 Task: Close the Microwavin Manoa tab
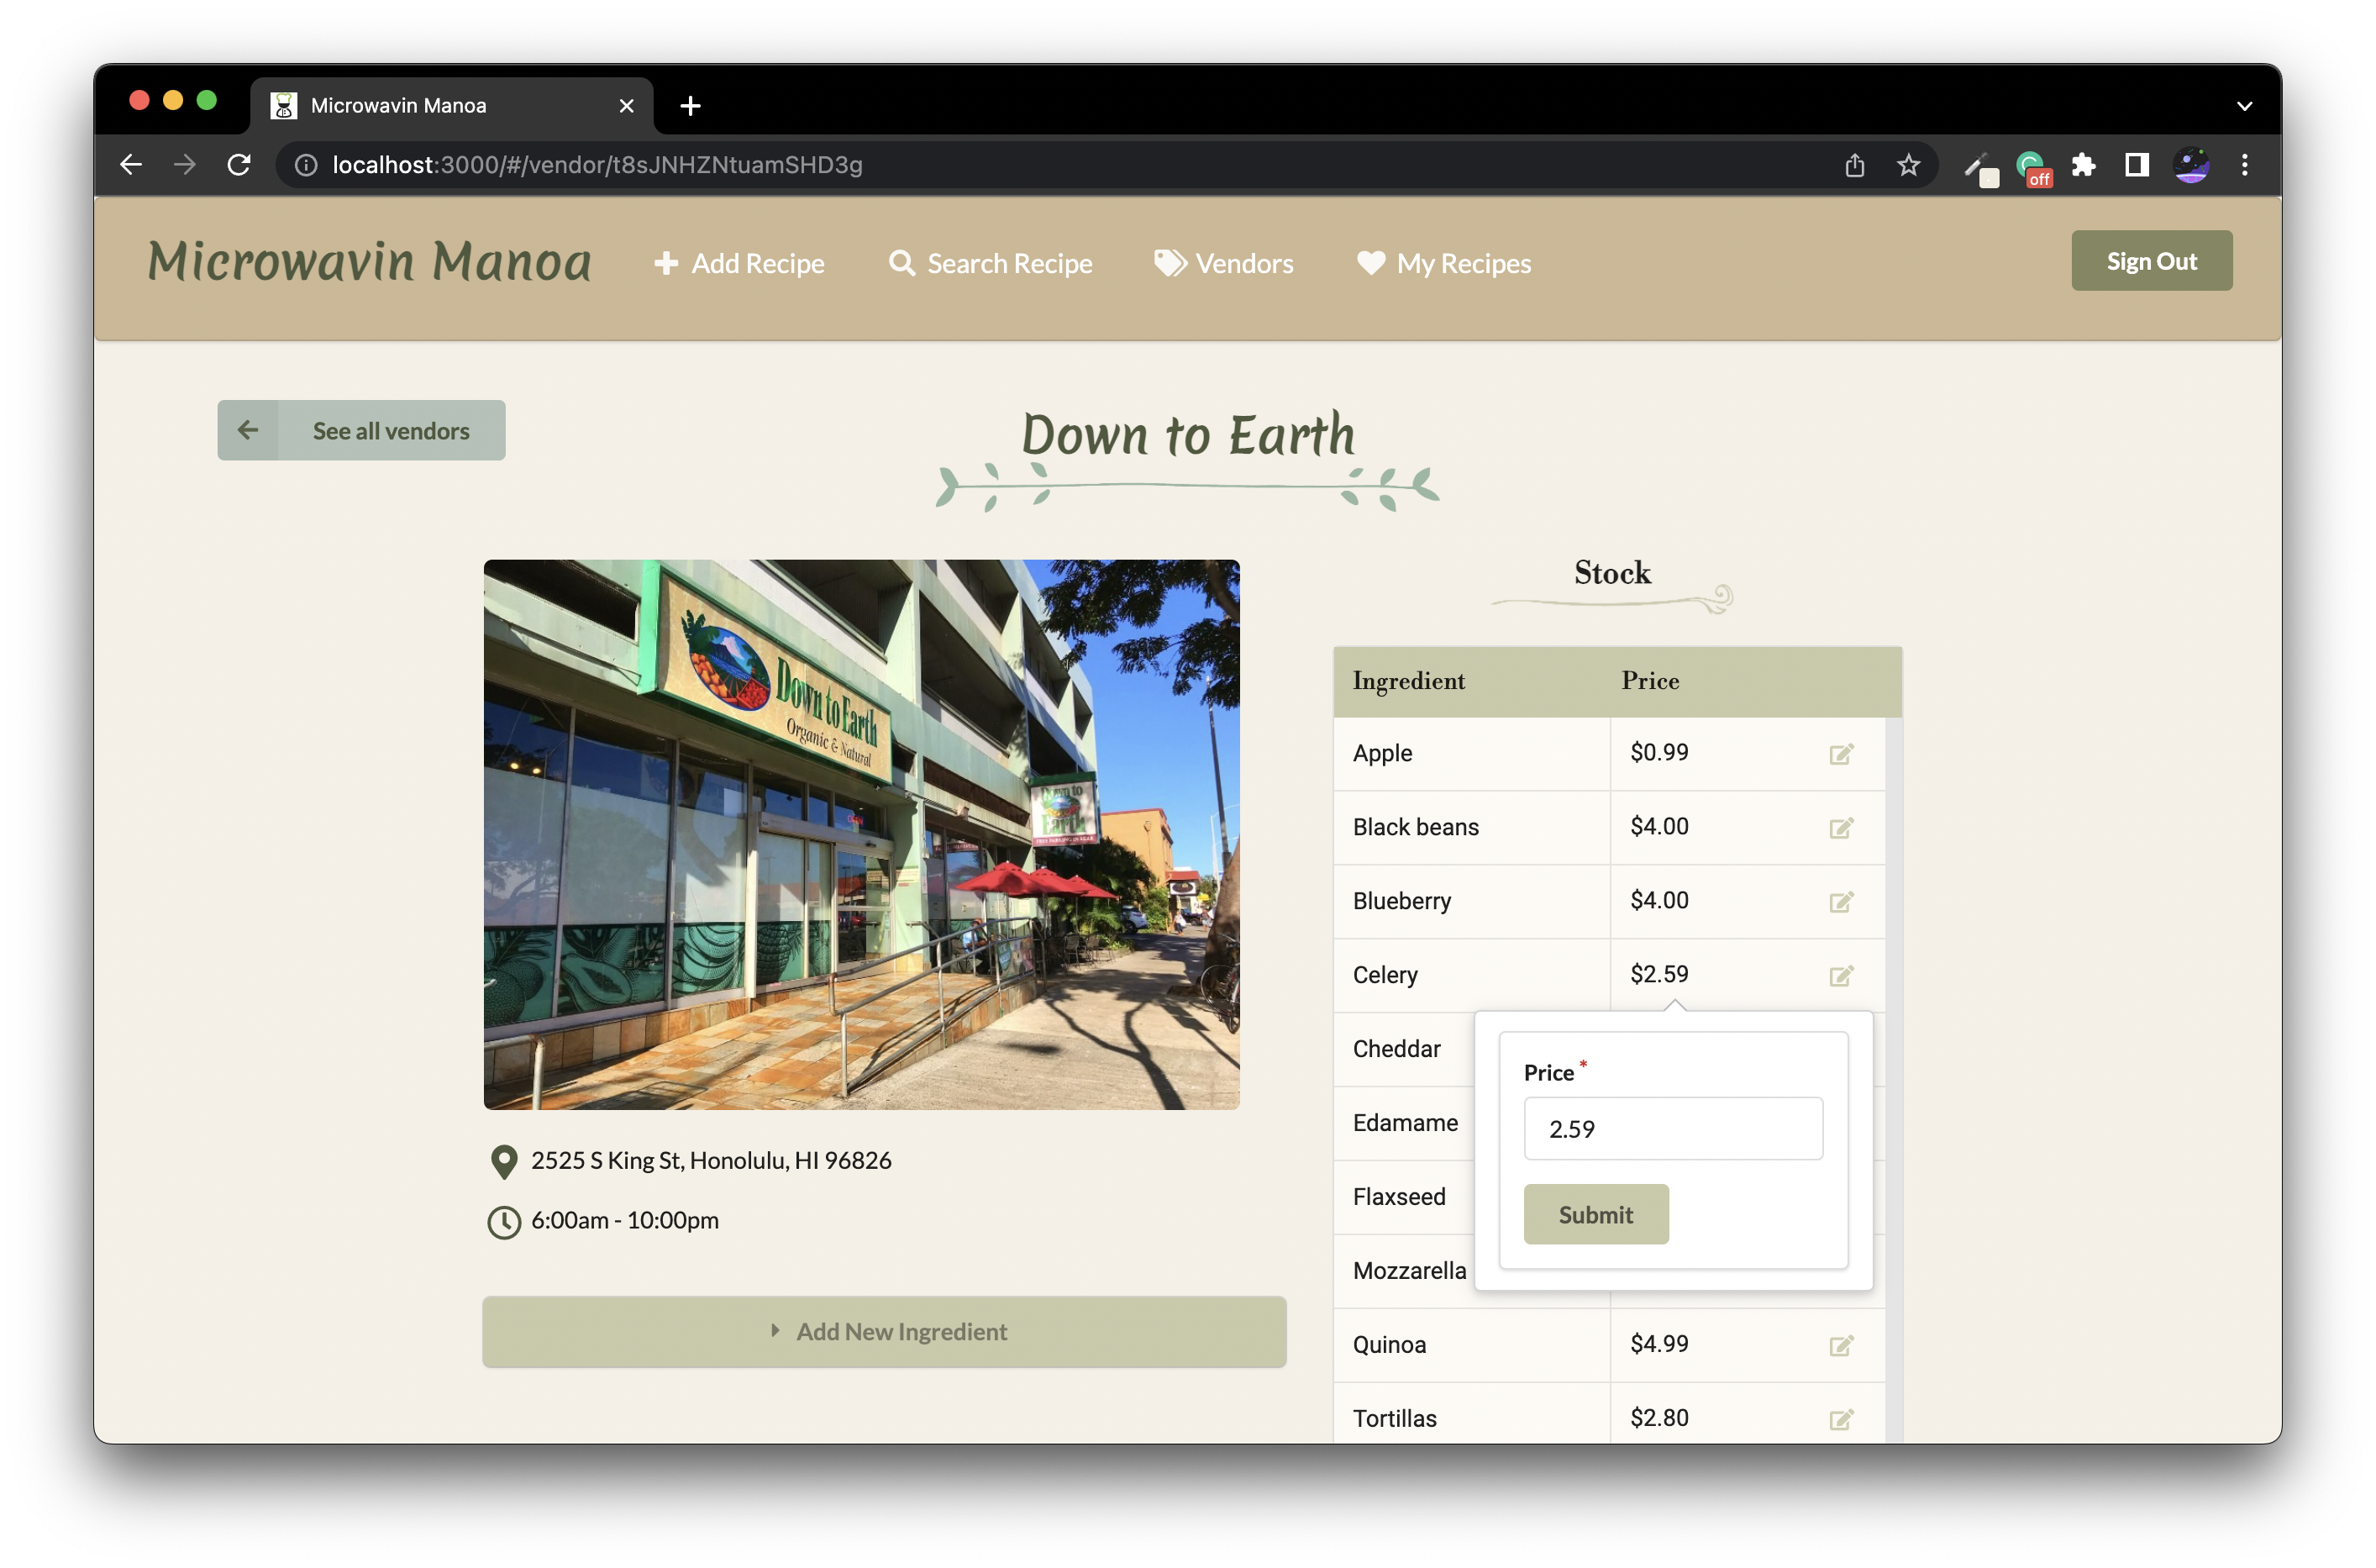(x=627, y=106)
